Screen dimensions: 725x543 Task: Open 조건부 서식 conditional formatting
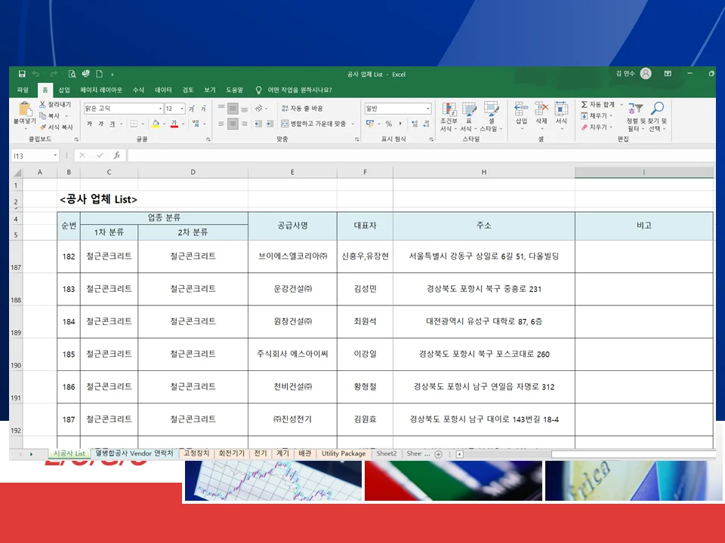point(449,117)
